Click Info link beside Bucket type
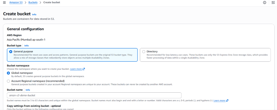 tap(27, 45)
